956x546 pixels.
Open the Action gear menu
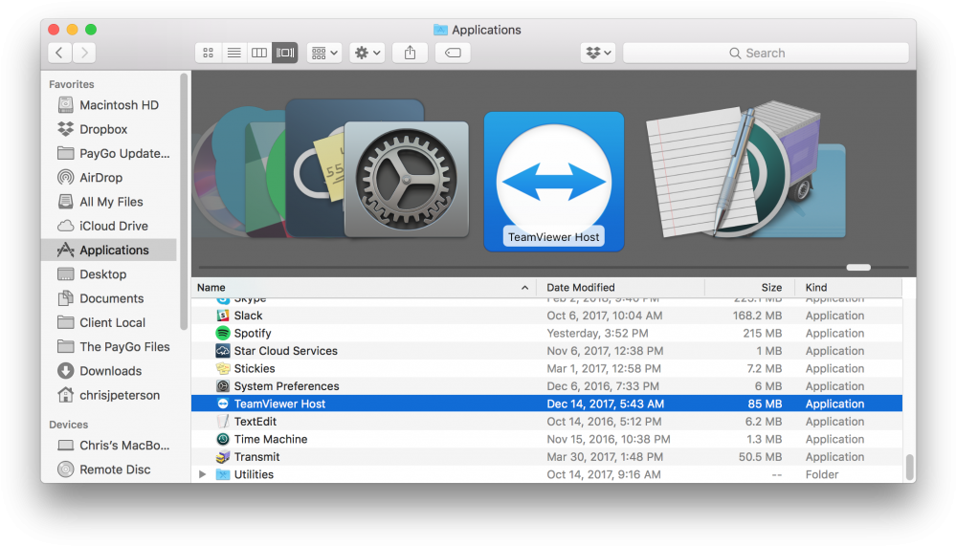[x=367, y=53]
